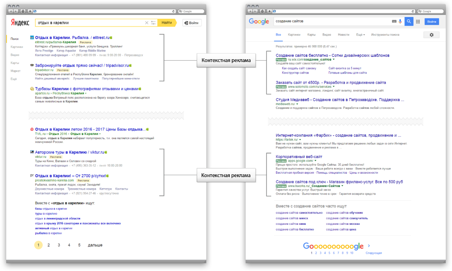Viewport: 452px width, 271px height.
Task: Open the Студия Медиавеб result in Google
Action: pos(340,100)
